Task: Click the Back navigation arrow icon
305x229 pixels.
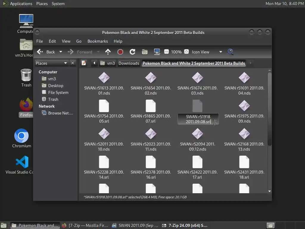Action: click(x=40, y=52)
